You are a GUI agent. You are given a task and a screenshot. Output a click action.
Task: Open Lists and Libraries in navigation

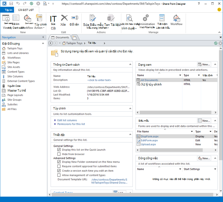[x=18, y=53]
